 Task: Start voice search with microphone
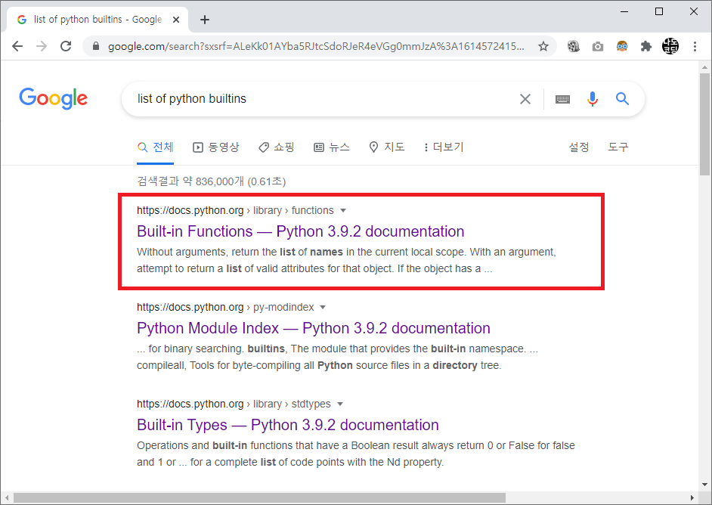(x=592, y=98)
